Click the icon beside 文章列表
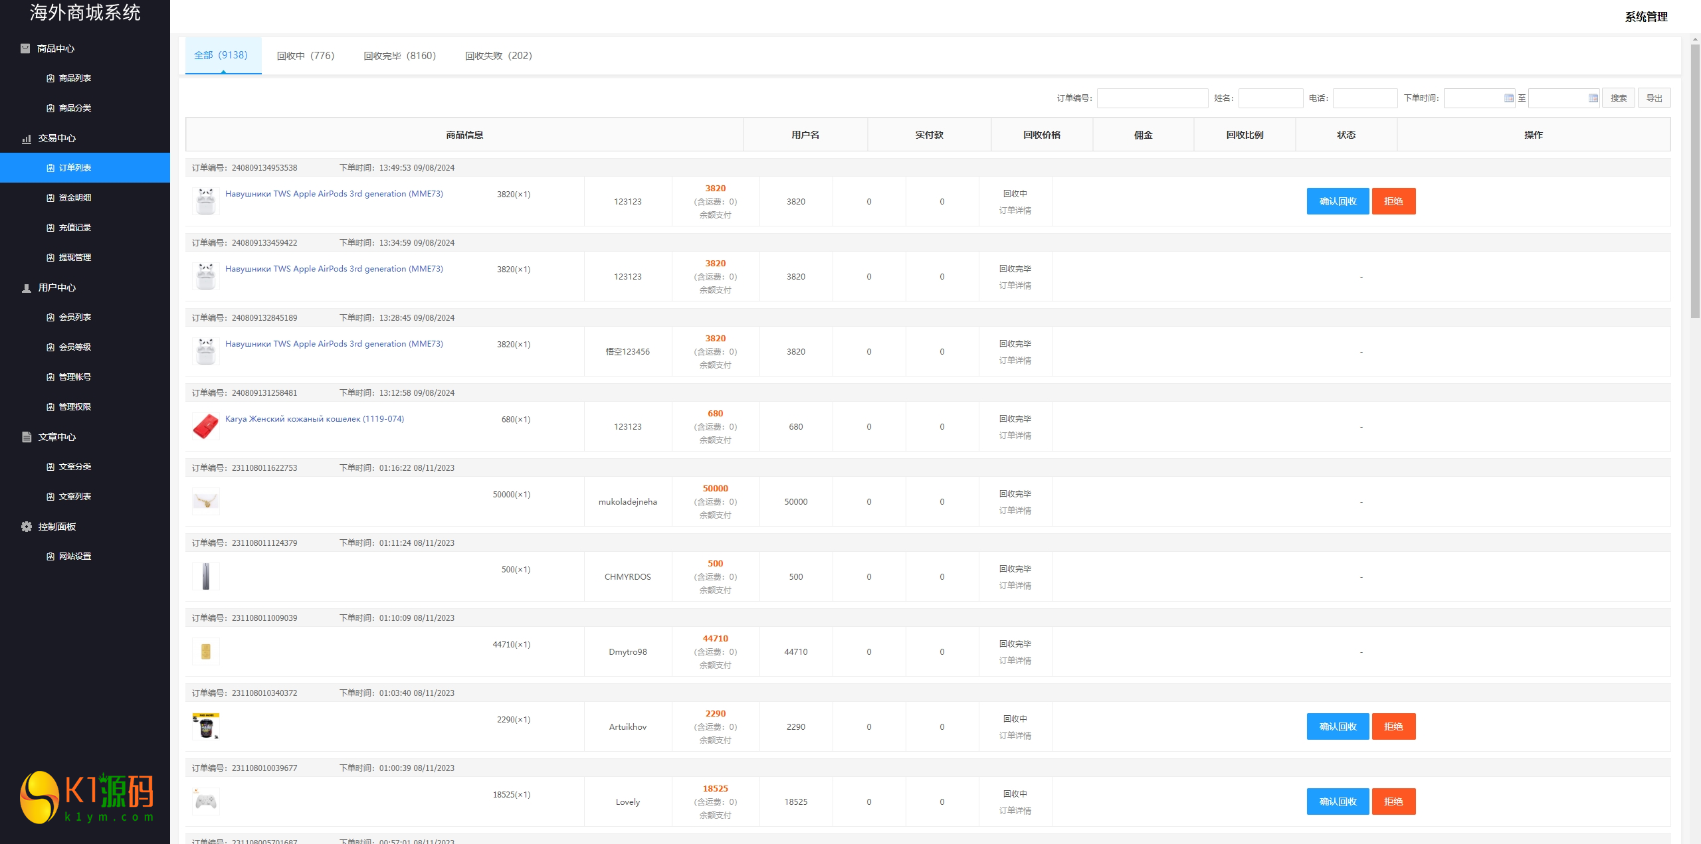The image size is (1701, 844). (x=50, y=497)
